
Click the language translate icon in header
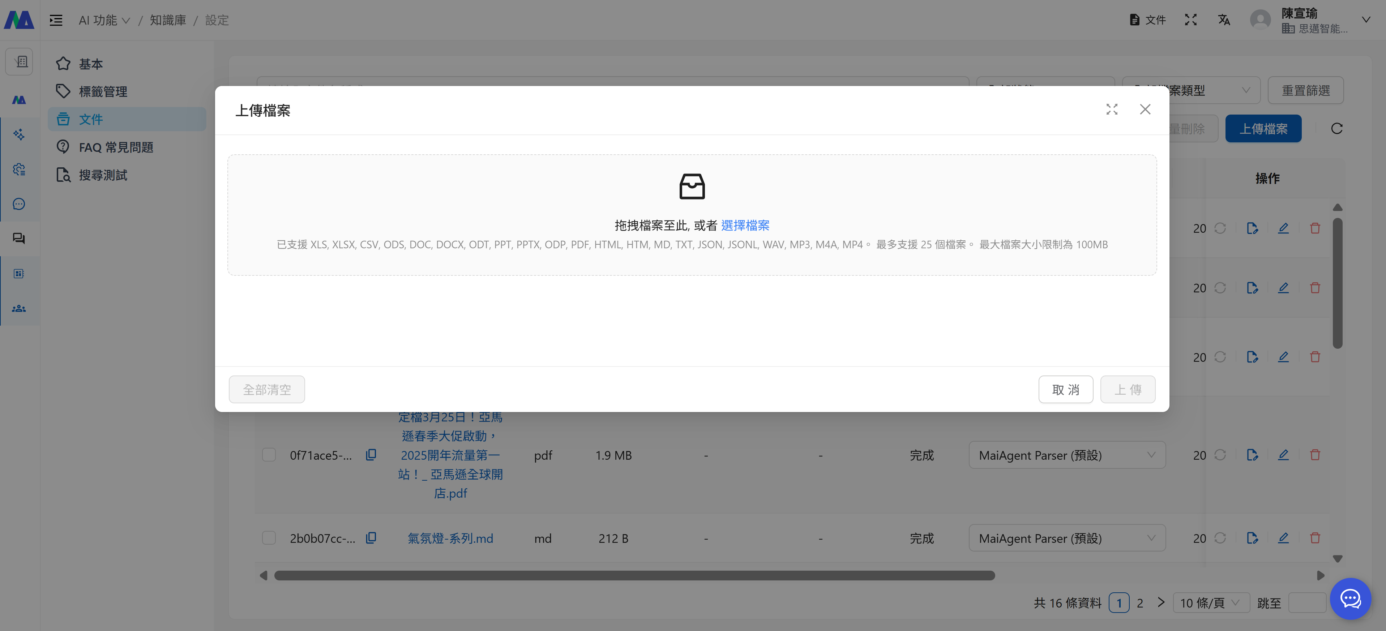point(1224,20)
